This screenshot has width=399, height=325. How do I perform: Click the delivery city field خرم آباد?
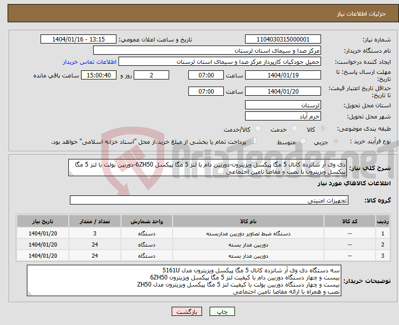pyautogui.click(x=283, y=116)
